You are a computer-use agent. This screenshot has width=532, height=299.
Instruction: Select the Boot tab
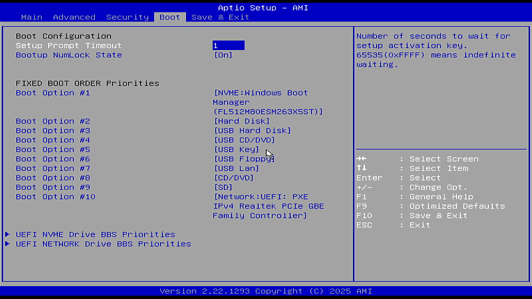tap(170, 18)
